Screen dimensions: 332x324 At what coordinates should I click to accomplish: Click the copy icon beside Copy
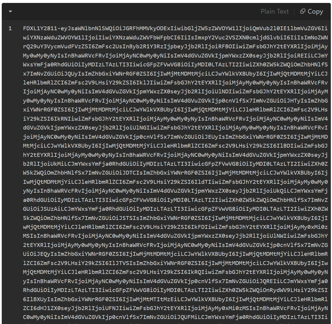pyautogui.click(x=303, y=11)
